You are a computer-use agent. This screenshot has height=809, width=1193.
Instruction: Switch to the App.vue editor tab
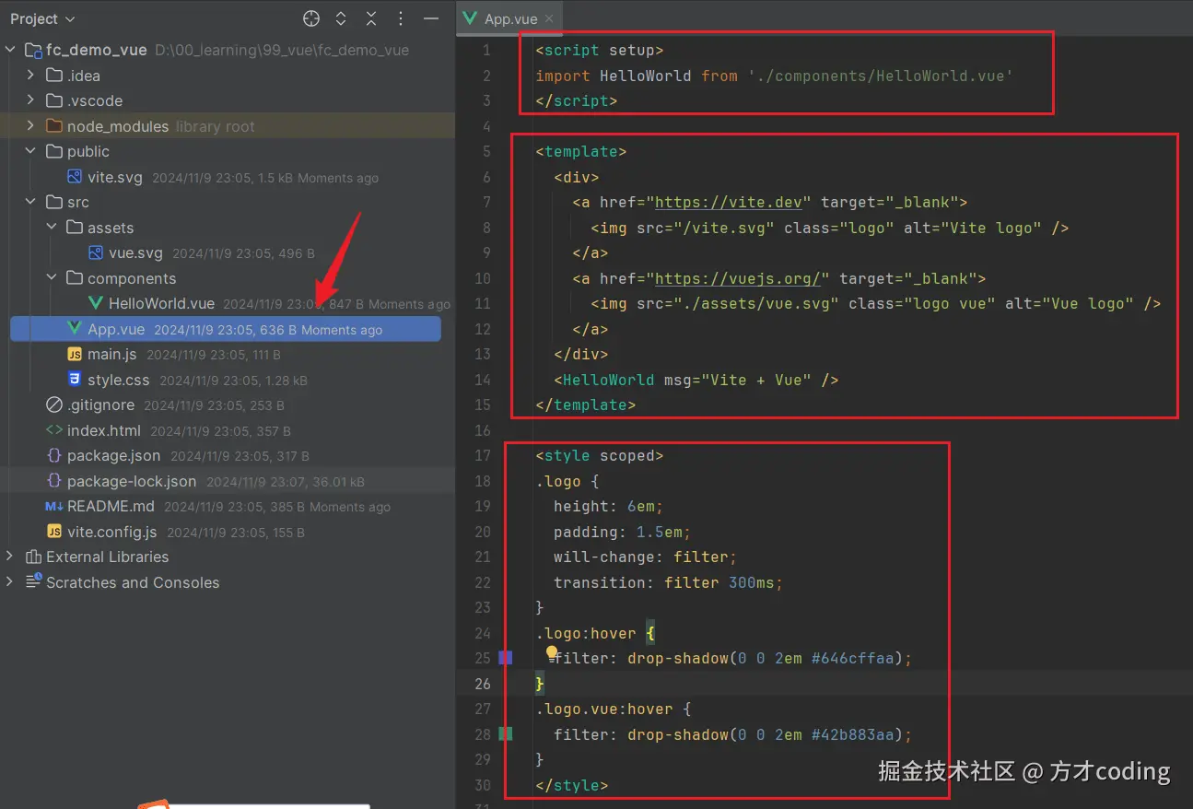[x=510, y=18]
